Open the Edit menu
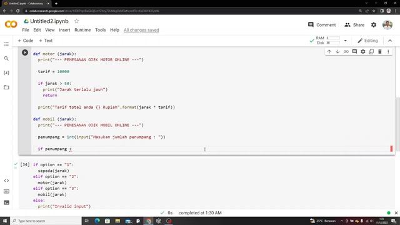This screenshot has width=400, height=225. pyautogui.click(x=37, y=30)
